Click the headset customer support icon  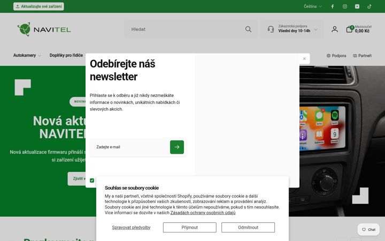pos(271,29)
